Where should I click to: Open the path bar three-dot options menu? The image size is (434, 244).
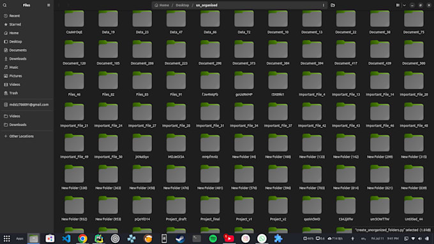[324, 5]
